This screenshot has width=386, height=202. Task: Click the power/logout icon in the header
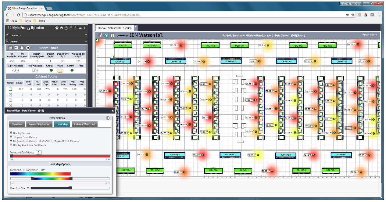point(66,28)
